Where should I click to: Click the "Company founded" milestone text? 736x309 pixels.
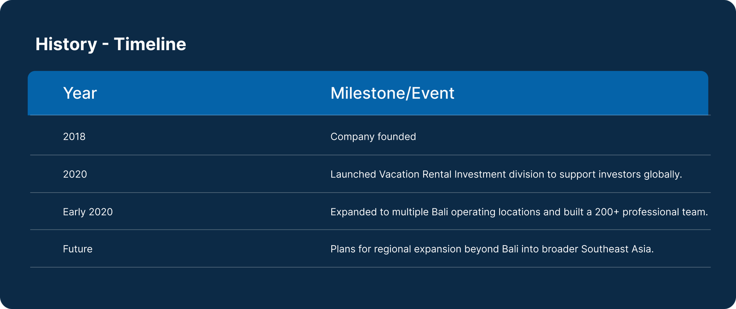point(373,137)
